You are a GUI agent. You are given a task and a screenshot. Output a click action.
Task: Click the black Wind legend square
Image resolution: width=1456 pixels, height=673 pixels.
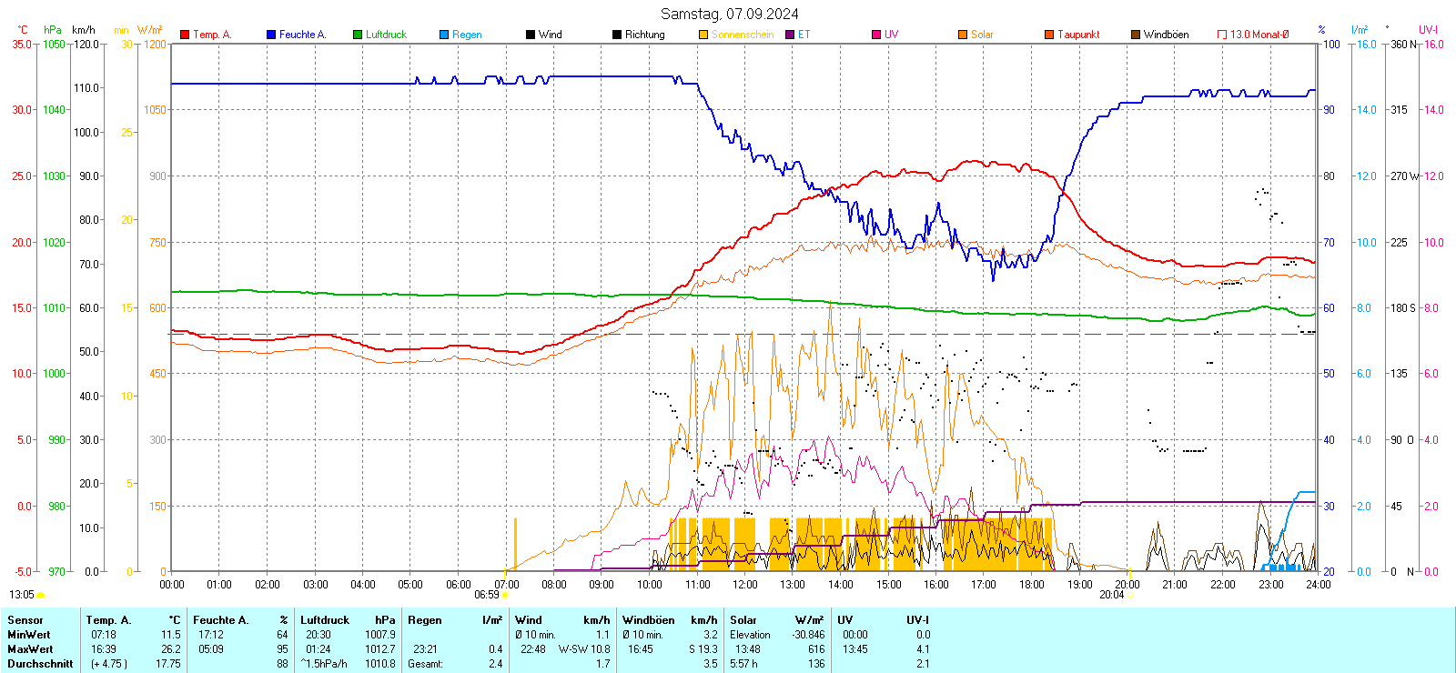point(531,35)
